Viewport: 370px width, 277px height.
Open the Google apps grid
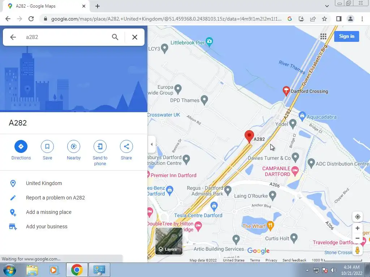(x=323, y=36)
